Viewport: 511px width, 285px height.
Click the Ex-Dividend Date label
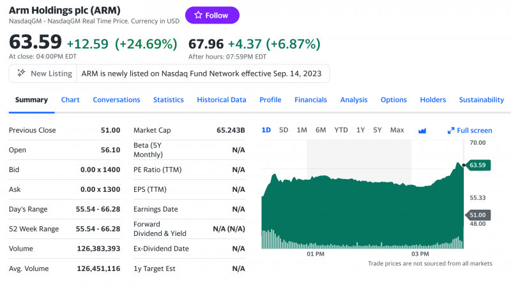[161, 249]
